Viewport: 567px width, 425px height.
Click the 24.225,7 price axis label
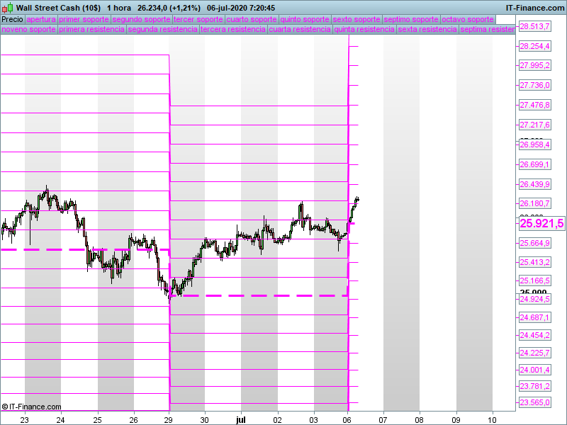coord(535,353)
